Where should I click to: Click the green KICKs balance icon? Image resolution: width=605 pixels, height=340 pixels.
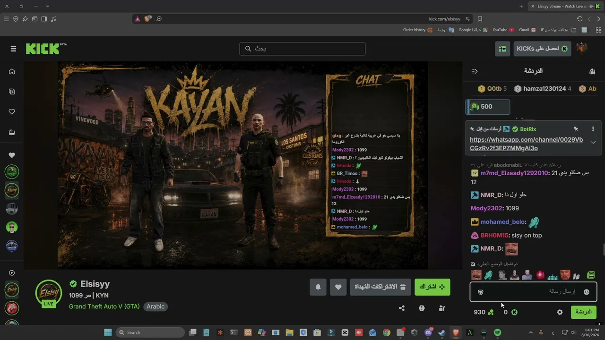coord(514,312)
